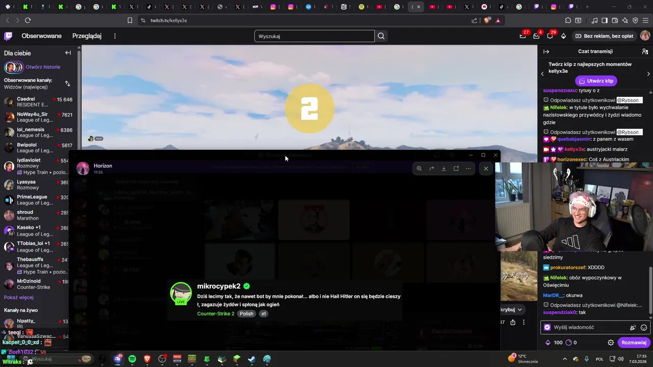Share the page from the address bar
Screen dimensions: 653x367
coord(474,20)
